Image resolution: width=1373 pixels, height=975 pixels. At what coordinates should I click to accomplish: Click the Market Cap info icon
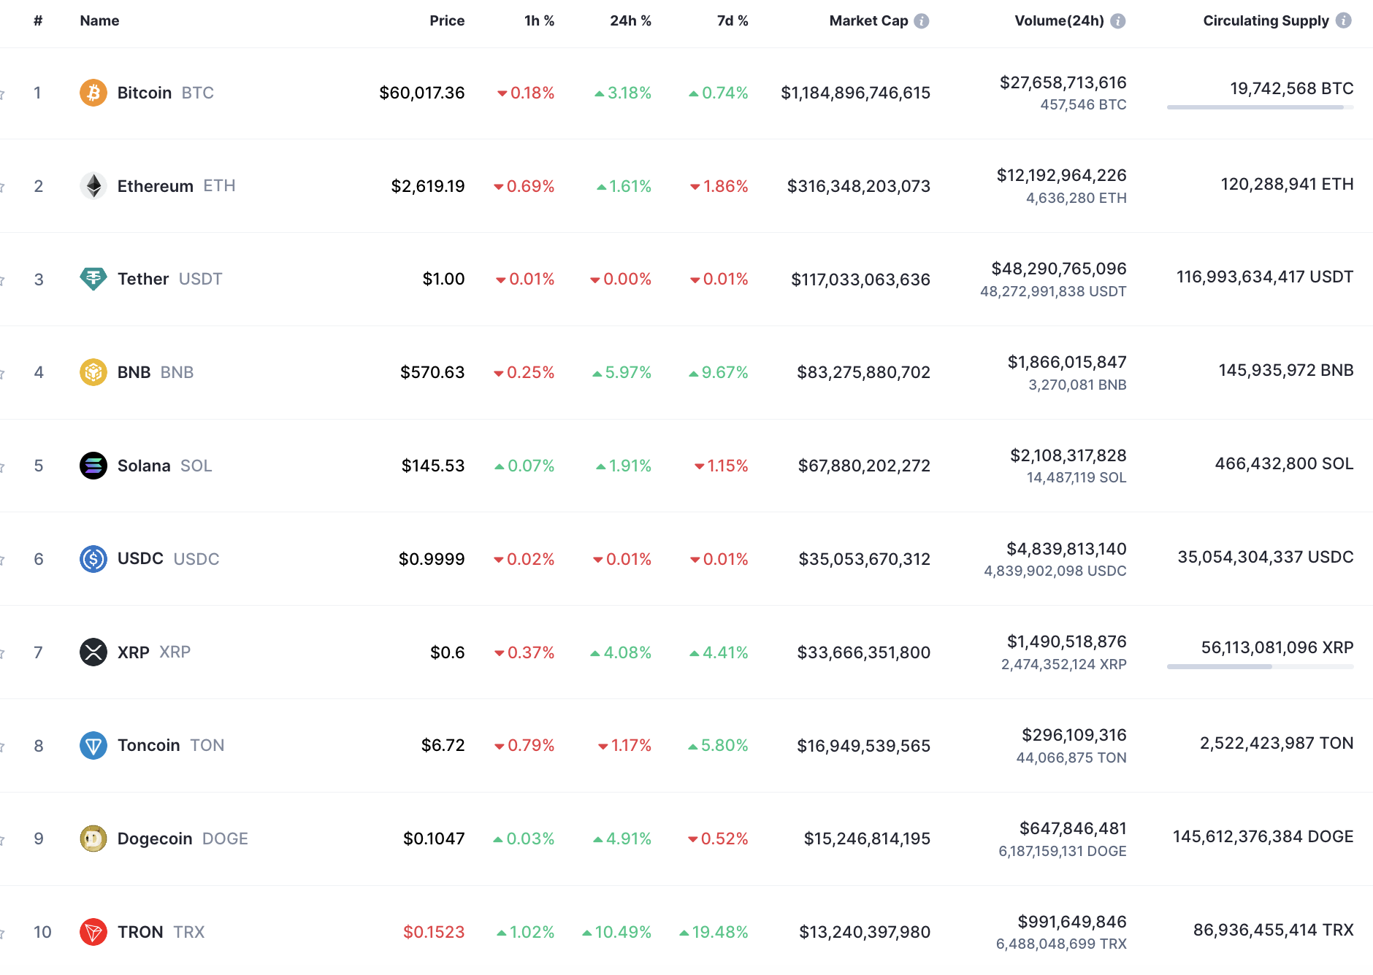click(922, 21)
